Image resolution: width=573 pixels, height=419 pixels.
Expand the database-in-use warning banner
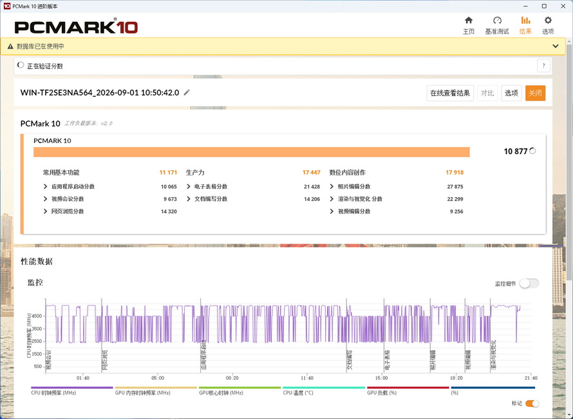(556, 46)
